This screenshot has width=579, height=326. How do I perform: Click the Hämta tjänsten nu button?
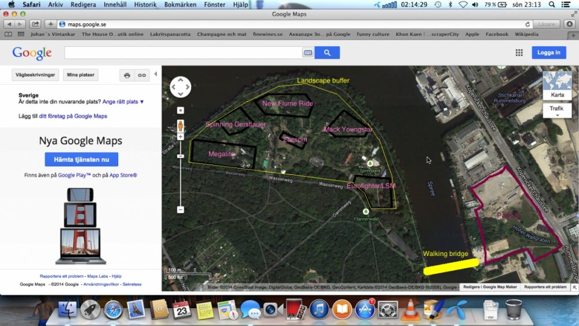click(81, 159)
